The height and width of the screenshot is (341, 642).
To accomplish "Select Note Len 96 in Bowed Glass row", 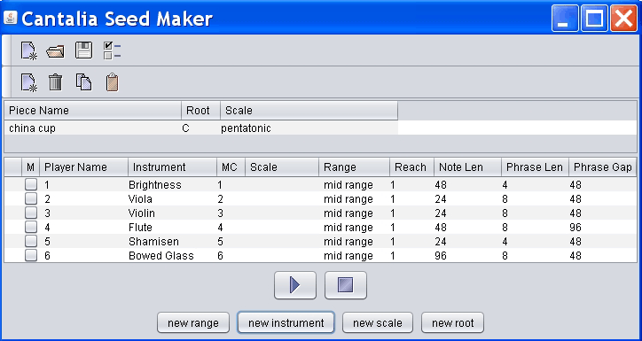I will (x=468, y=256).
